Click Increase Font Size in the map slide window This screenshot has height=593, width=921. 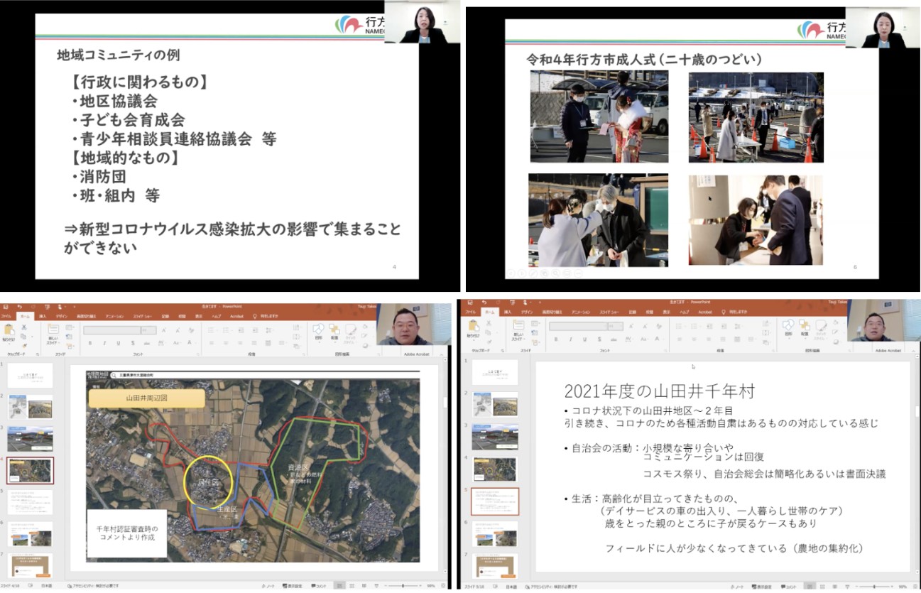[163, 330]
